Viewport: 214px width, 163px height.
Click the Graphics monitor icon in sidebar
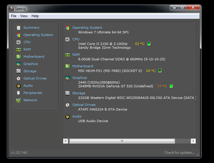[19, 64]
